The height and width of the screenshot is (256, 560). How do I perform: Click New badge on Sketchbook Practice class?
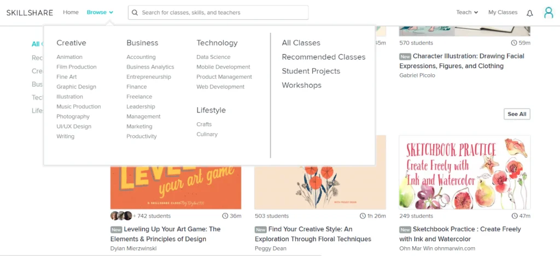[405, 230]
